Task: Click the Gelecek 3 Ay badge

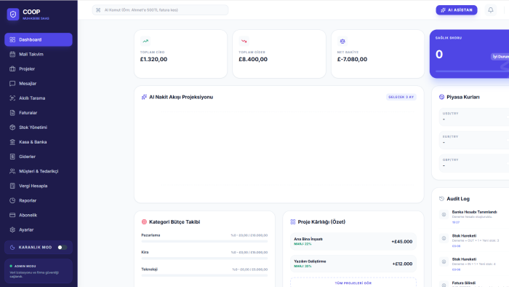Action: click(x=401, y=97)
